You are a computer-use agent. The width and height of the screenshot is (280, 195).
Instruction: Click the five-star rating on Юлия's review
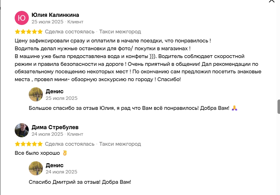point(29,32)
